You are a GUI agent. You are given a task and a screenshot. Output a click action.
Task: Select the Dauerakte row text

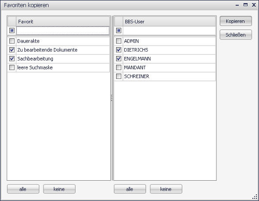28,41
